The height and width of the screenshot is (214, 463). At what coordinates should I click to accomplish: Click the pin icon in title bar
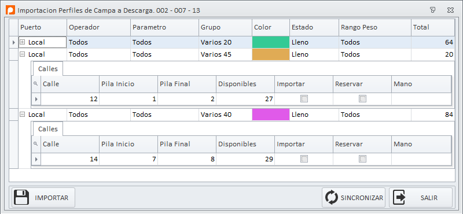[432, 10]
